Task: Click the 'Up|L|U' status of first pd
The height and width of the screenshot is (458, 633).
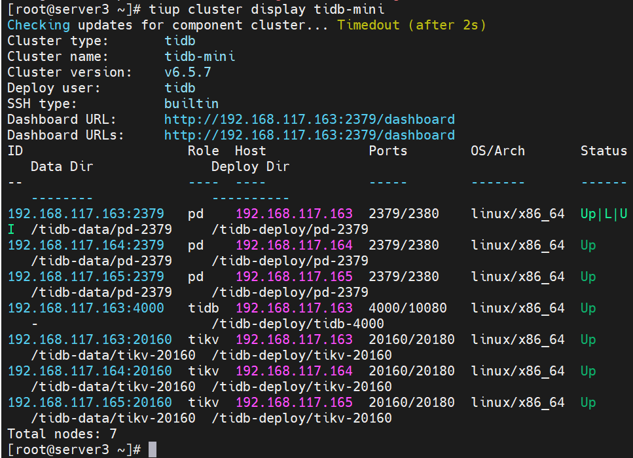Action: [x=604, y=214]
